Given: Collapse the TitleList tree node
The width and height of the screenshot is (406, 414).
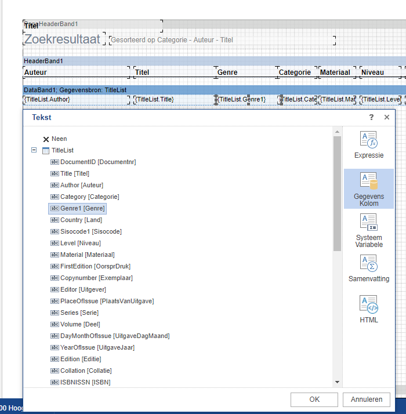Looking at the screenshot, I should (x=34, y=150).
